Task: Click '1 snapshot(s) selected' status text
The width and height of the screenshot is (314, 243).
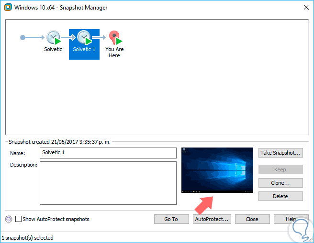Action: [x=28, y=238]
